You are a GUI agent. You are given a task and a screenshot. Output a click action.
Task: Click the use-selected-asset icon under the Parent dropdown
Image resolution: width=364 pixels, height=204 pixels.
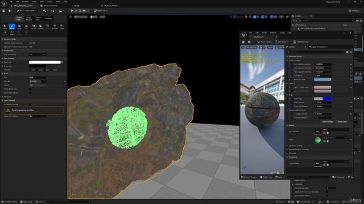(x=324, y=141)
